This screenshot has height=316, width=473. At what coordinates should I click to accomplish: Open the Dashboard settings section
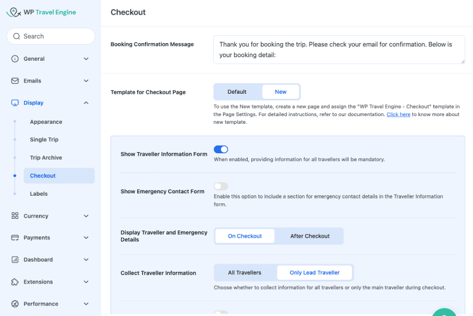pos(50,259)
